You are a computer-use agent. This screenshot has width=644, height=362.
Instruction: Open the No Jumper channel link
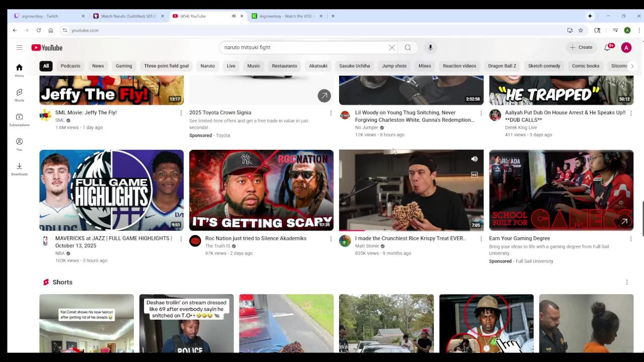coord(366,128)
